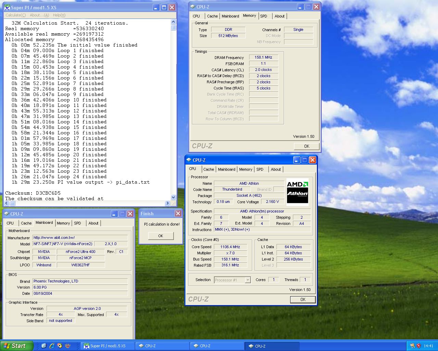Click OK in CPU-Z Memory window
438x351 pixels.
pos(307,146)
